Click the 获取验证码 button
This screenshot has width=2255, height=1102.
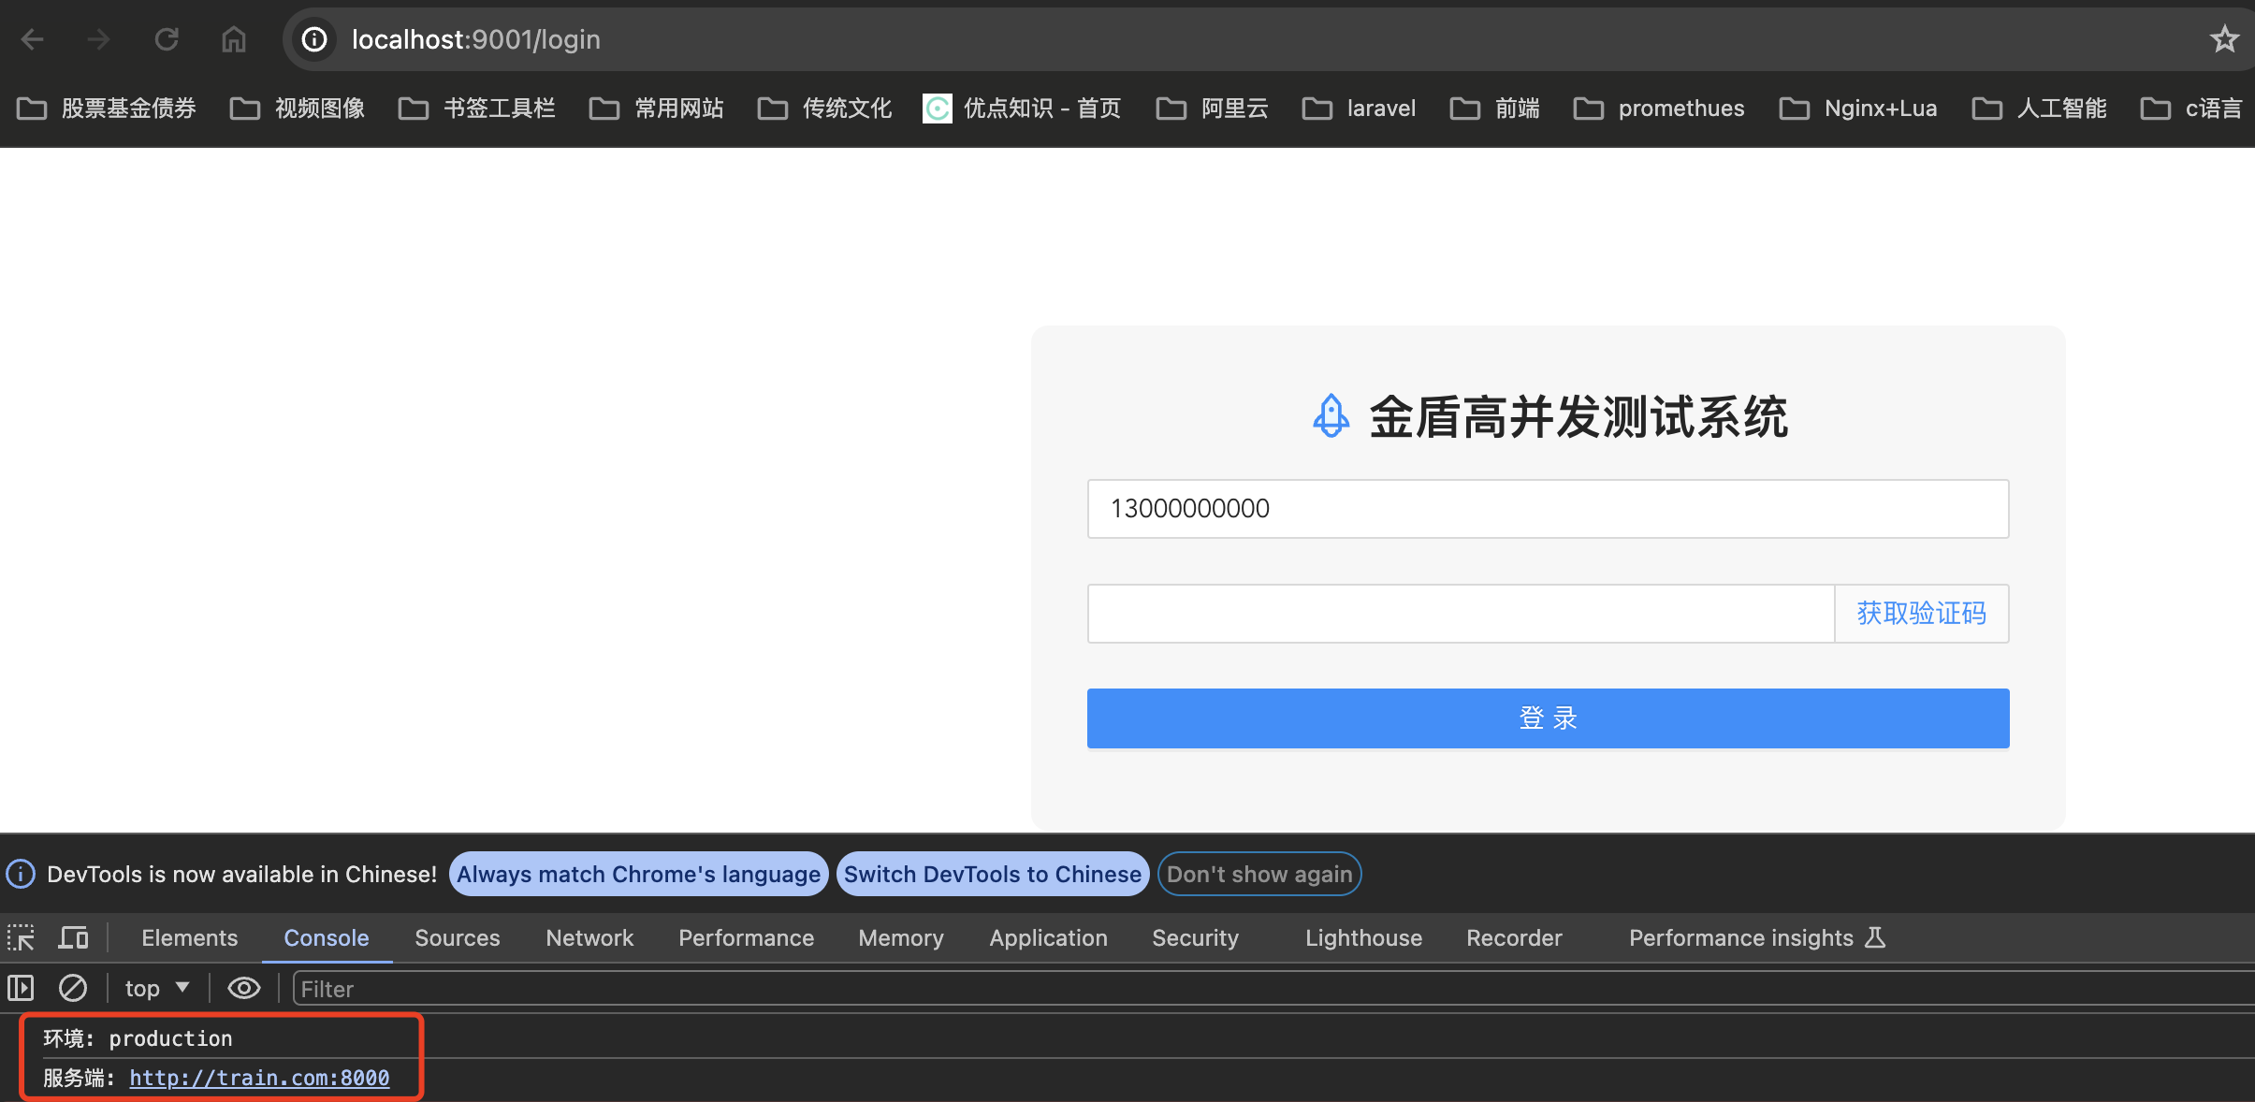(1921, 614)
